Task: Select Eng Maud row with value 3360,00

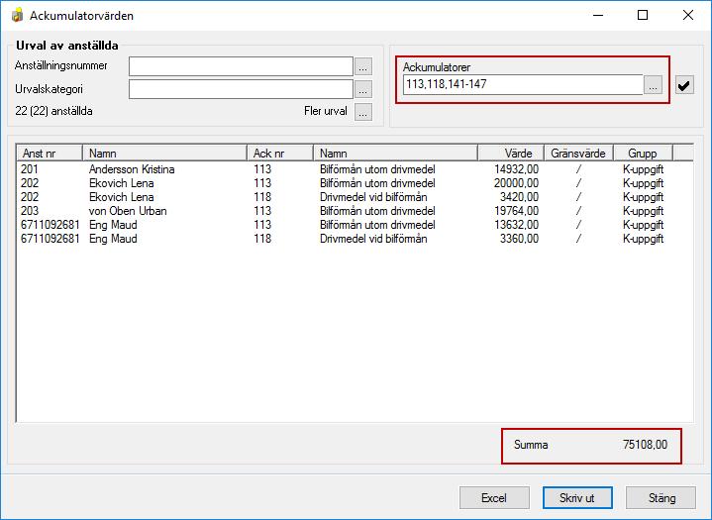Action: [x=355, y=239]
